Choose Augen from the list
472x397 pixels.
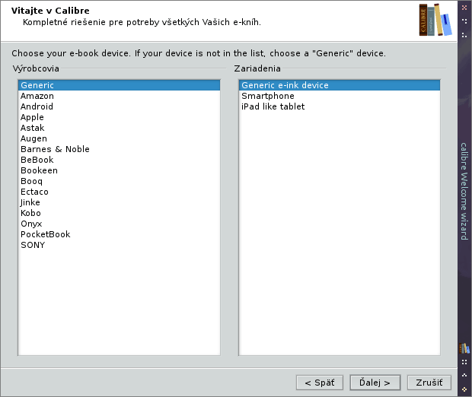click(x=120, y=138)
